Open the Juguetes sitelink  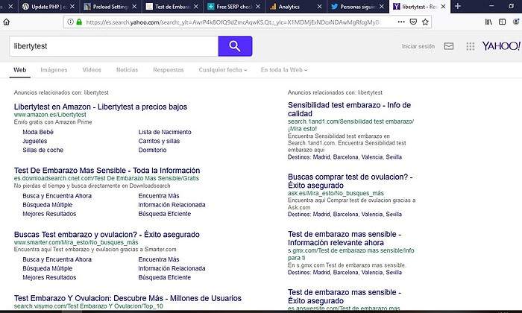[x=34, y=141]
